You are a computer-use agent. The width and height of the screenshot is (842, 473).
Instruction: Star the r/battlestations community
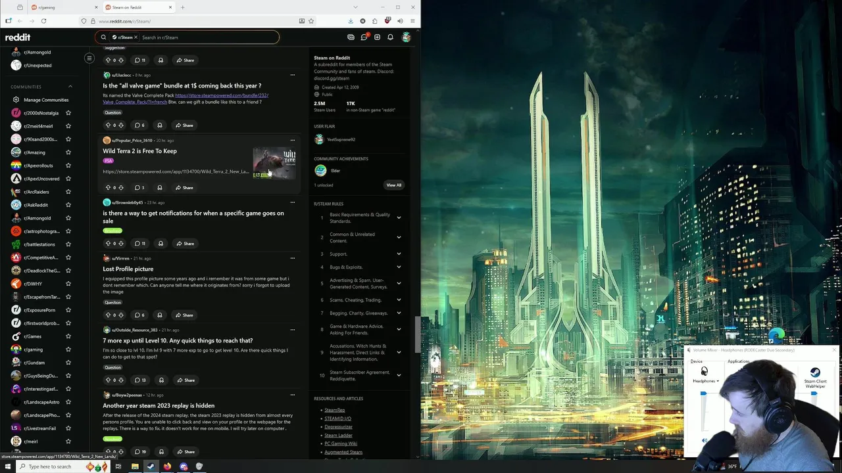click(68, 244)
